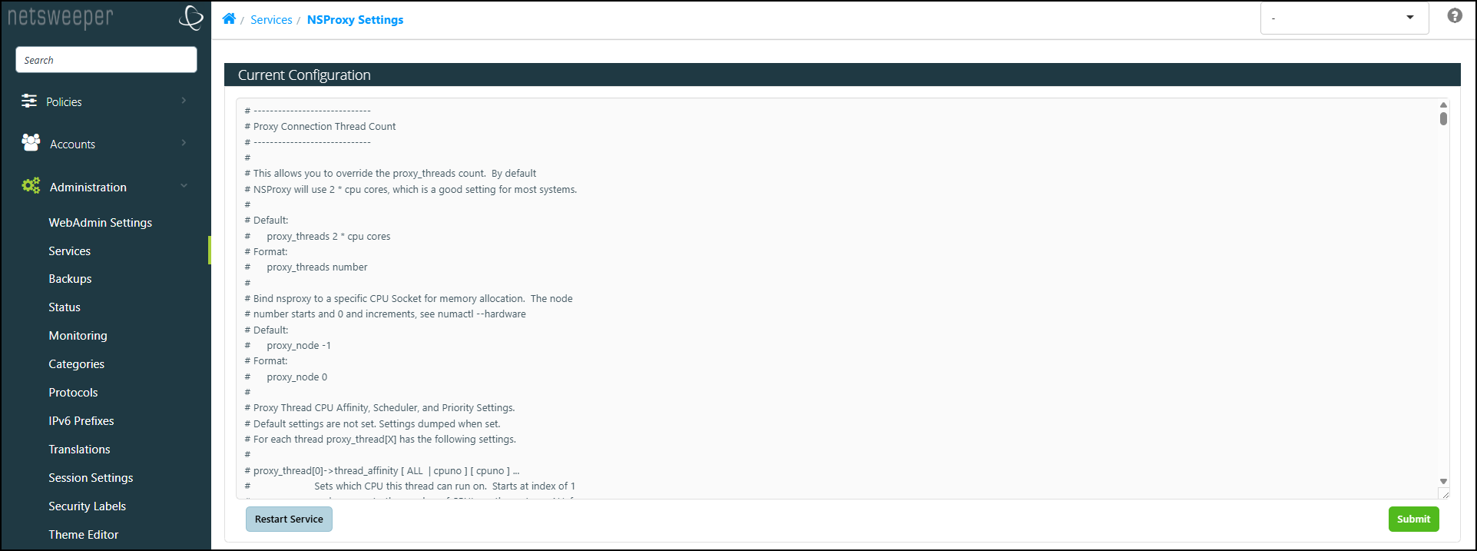Open the Categories page
This screenshot has width=1477, height=551.
[x=76, y=363]
